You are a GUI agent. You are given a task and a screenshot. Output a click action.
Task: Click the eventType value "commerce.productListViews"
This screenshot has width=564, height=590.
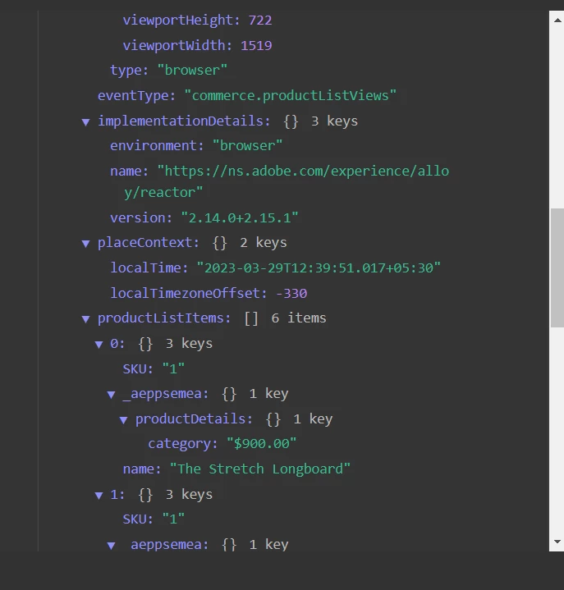click(291, 95)
